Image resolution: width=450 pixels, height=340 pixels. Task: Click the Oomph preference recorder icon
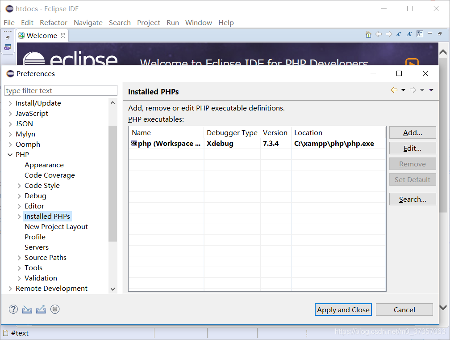(x=55, y=309)
